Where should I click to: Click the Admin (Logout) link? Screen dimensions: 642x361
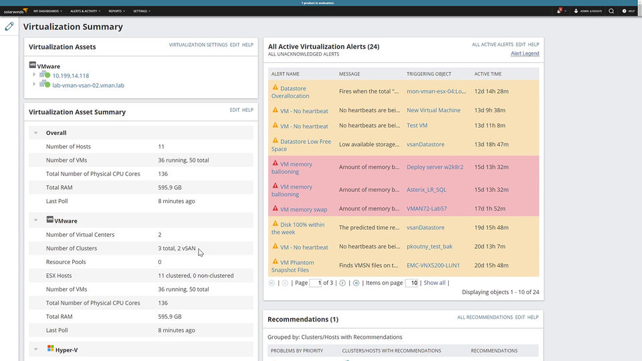591,11
